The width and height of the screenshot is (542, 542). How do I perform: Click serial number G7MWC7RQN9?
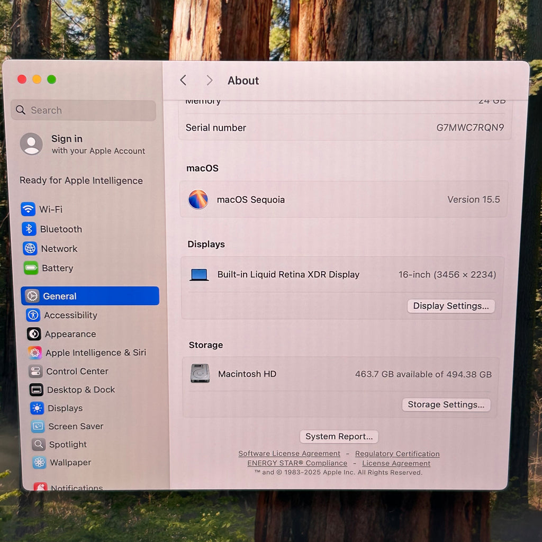[x=470, y=128]
